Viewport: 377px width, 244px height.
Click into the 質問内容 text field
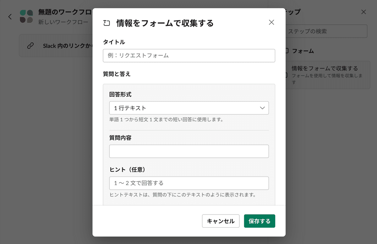(189, 151)
